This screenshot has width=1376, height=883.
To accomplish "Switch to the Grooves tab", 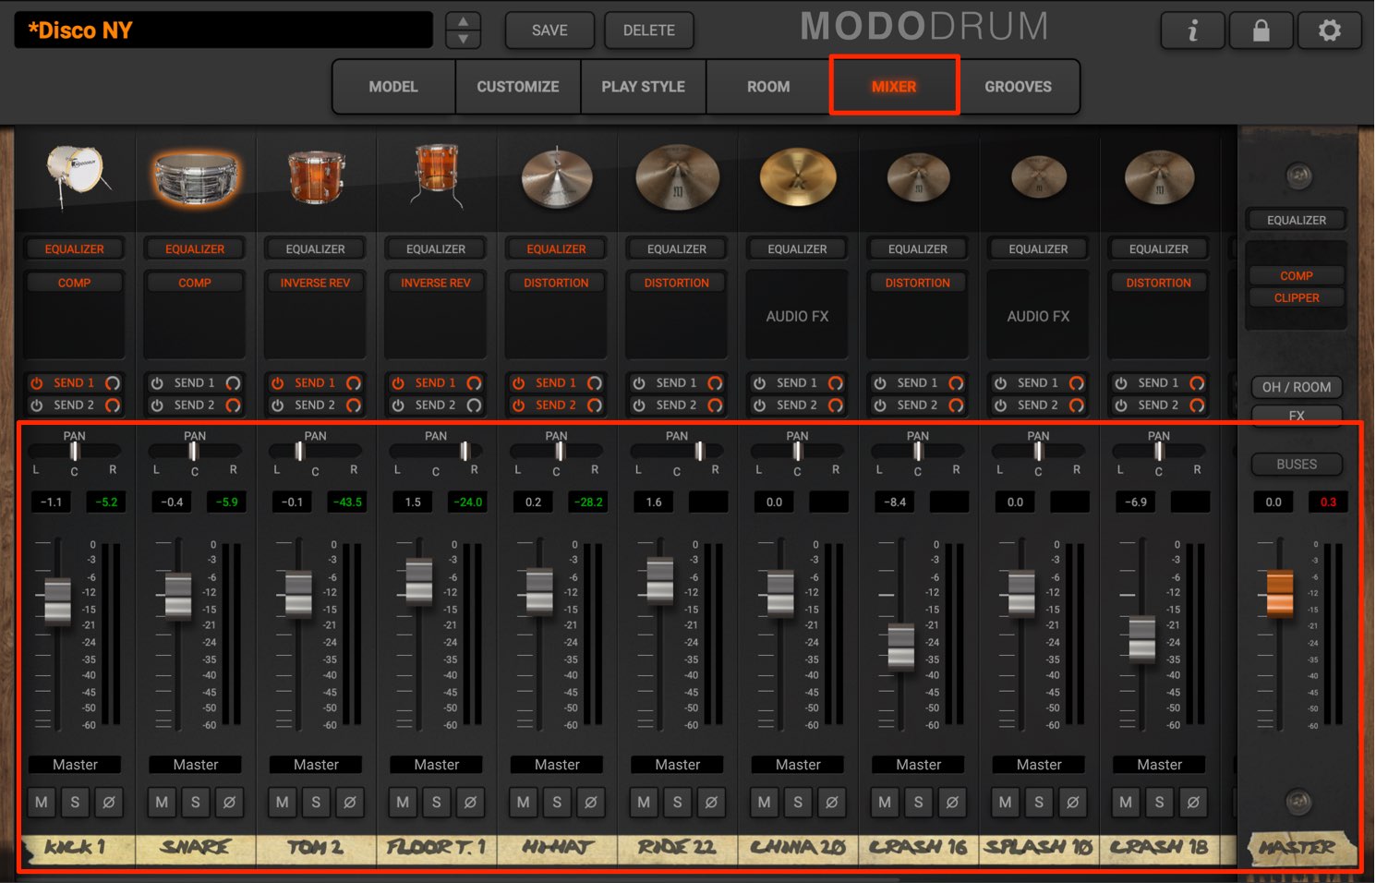I will pos(1019,86).
